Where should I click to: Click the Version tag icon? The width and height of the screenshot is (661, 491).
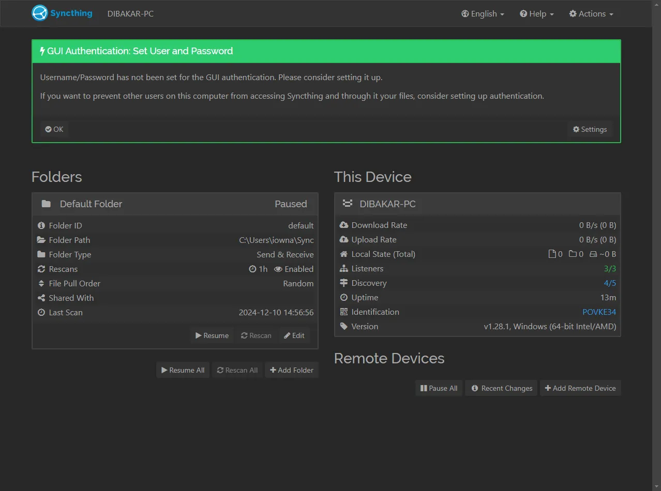(x=344, y=327)
